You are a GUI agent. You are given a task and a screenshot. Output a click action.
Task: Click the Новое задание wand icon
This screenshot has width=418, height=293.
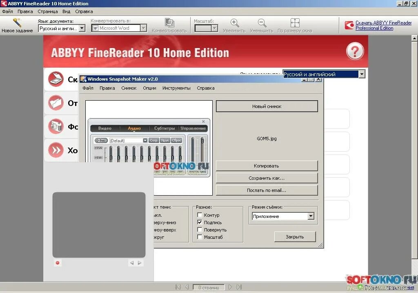pyautogui.click(x=17, y=22)
